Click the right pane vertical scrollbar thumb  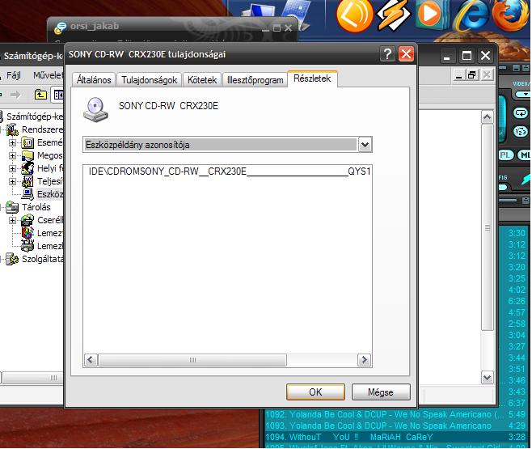[x=488, y=227]
